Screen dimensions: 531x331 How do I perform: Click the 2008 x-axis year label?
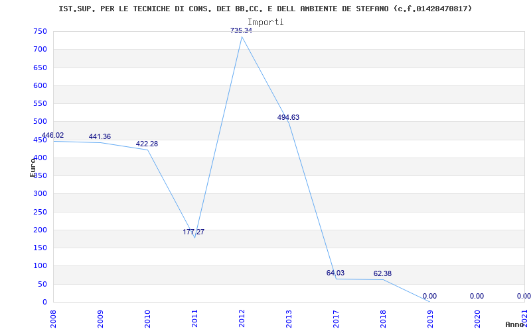53,319
